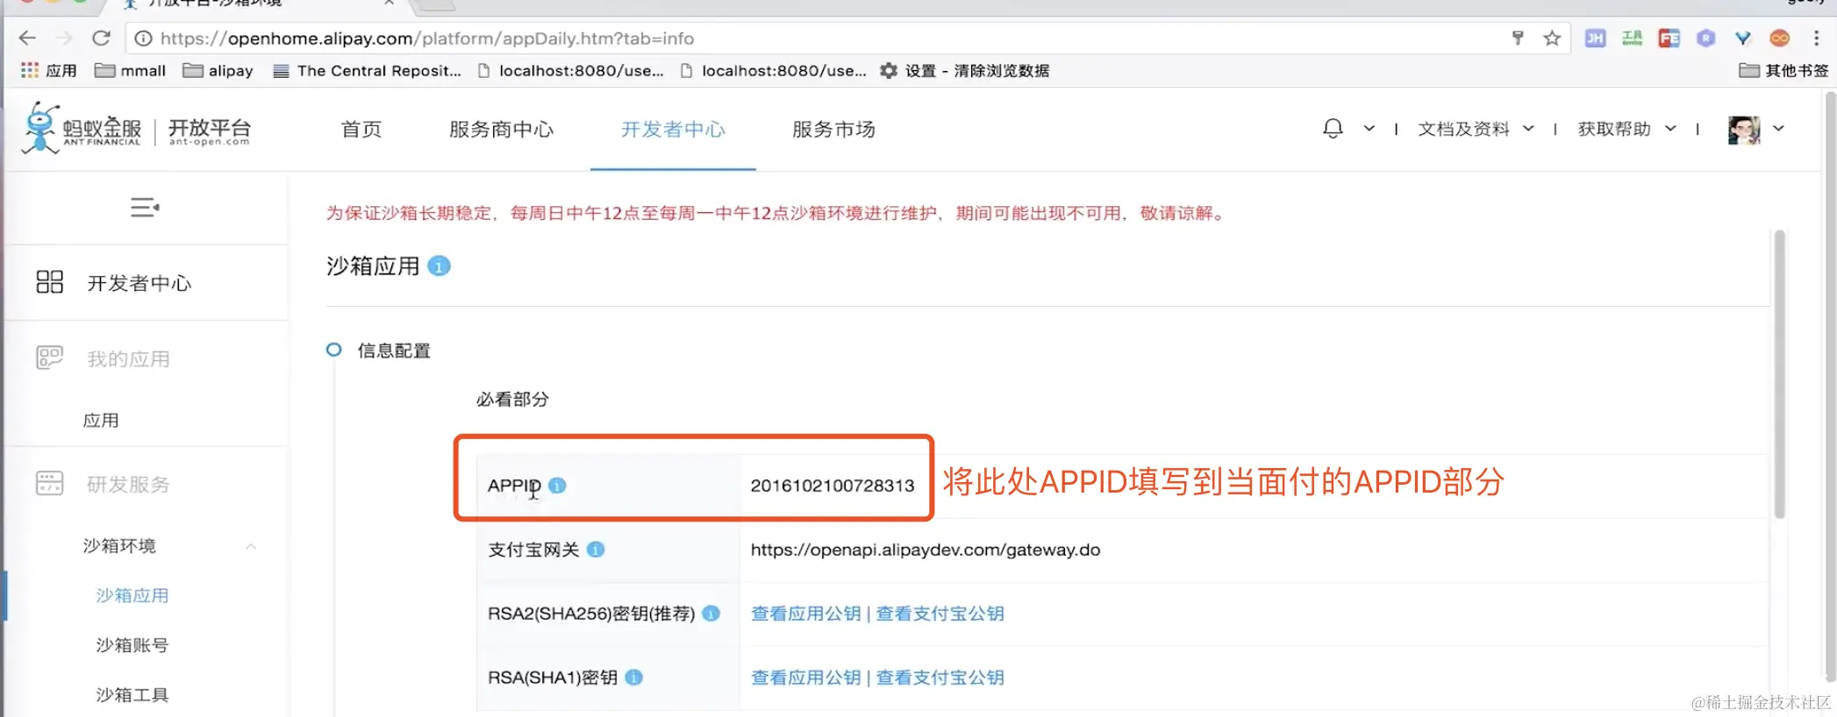Viewport: 1837px width, 717px height.
Task: Switch to 服务商中心 tab
Action: point(501,129)
